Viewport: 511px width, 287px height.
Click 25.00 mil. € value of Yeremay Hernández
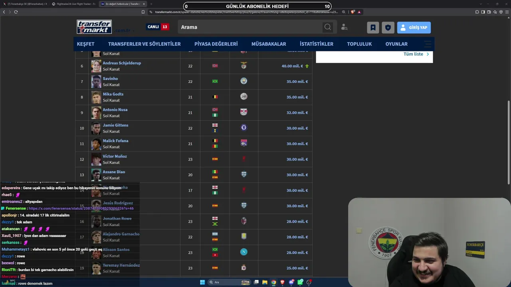point(297,268)
